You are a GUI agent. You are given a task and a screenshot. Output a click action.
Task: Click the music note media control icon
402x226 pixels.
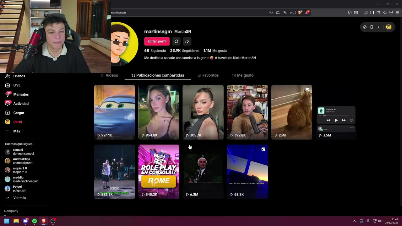coord(366,13)
